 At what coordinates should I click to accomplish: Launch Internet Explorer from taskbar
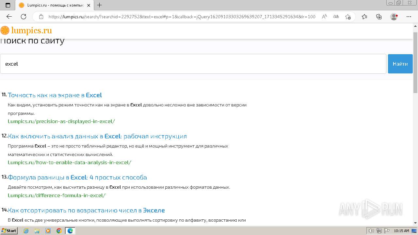tap(26, 231)
